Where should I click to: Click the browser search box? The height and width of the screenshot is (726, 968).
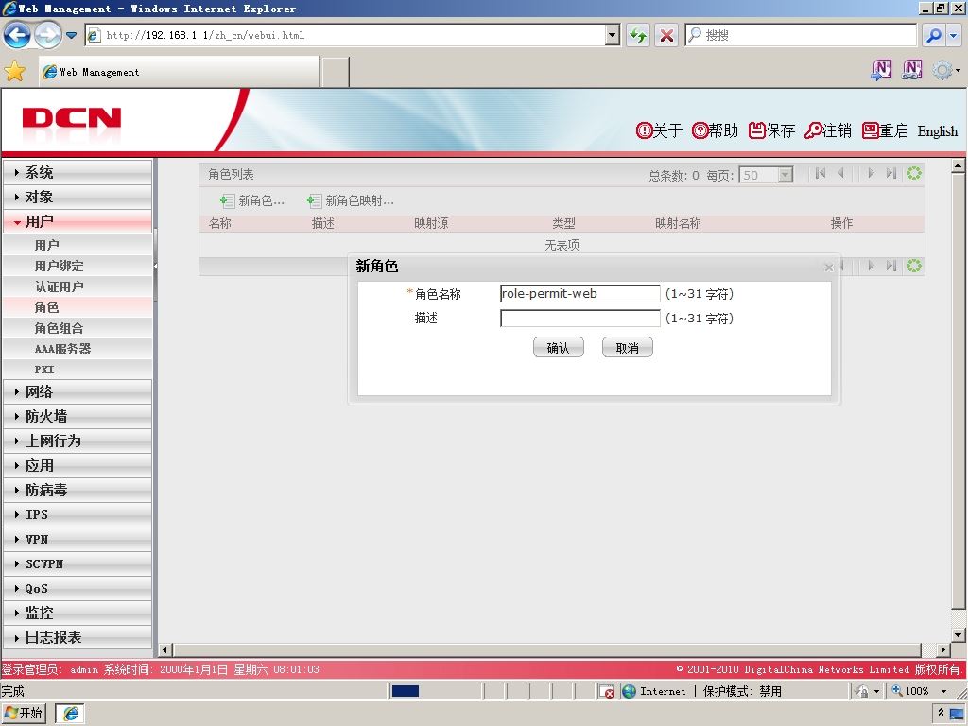point(802,35)
